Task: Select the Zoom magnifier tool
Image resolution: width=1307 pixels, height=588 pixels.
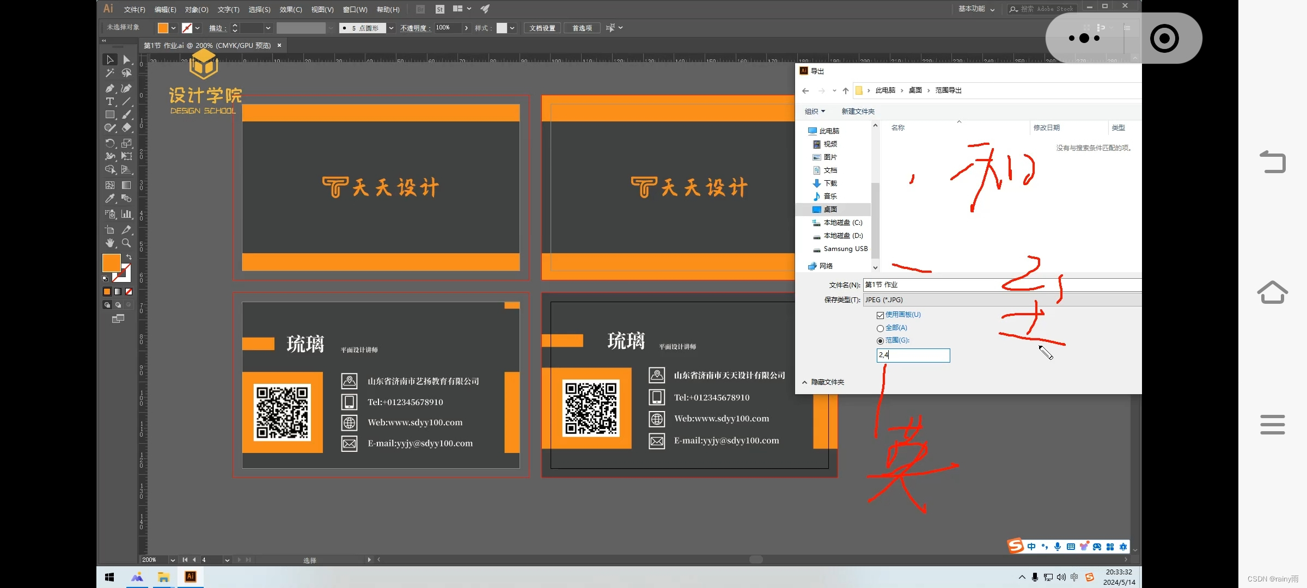Action: 126,243
